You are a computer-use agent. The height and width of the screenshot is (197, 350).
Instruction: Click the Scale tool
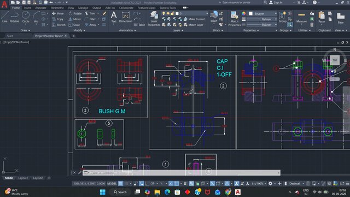pos(74,25)
